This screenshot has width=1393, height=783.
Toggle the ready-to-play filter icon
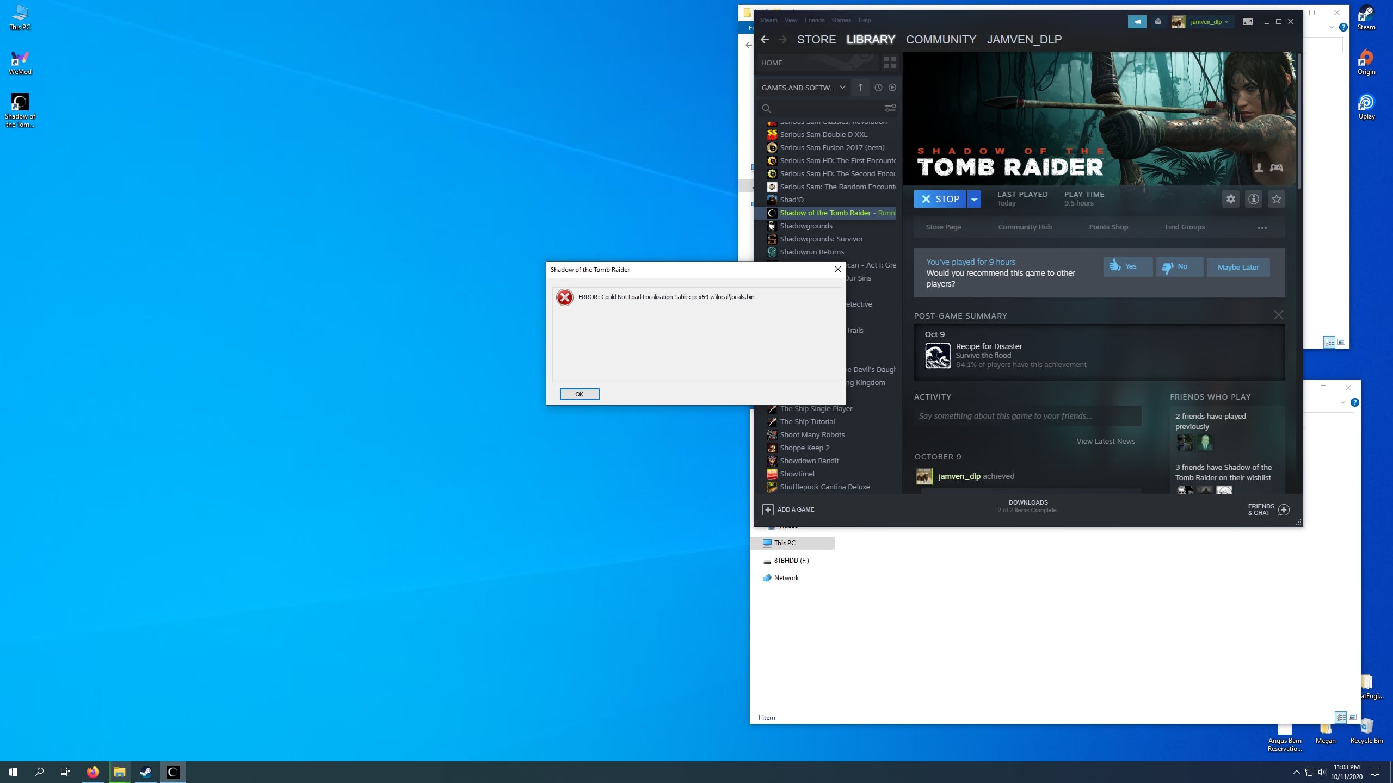pyautogui.click(x=892, y=88)
